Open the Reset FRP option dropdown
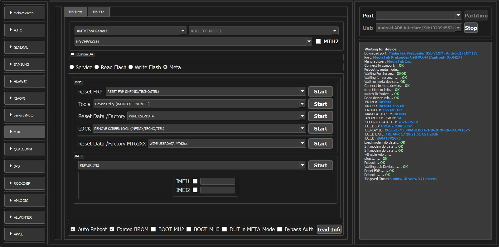The width and height of the screenshot is (499, 247). [206, 92]
